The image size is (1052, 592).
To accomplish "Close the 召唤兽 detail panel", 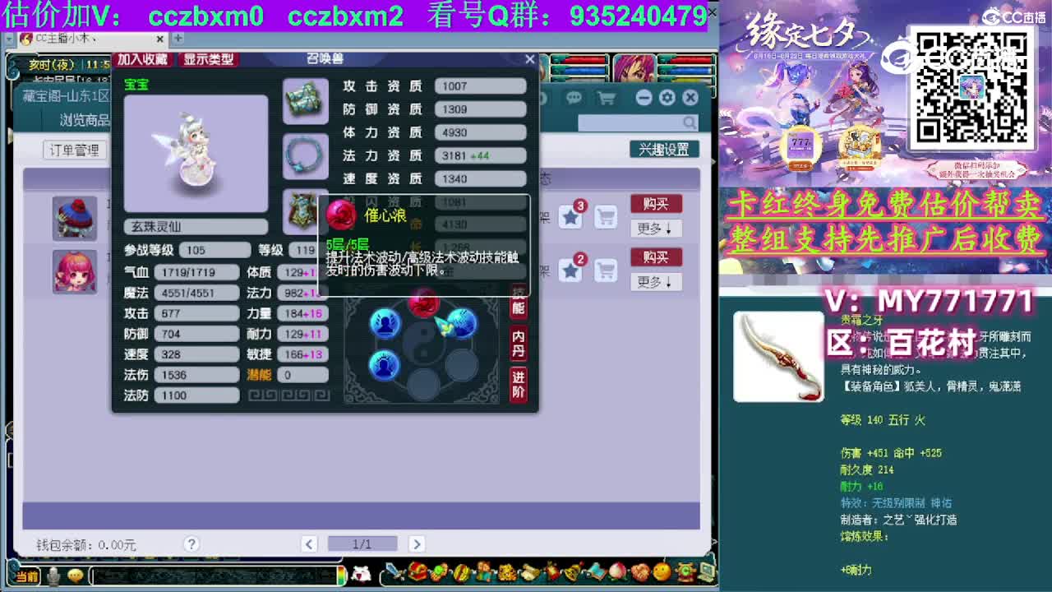I will point(530,59).
